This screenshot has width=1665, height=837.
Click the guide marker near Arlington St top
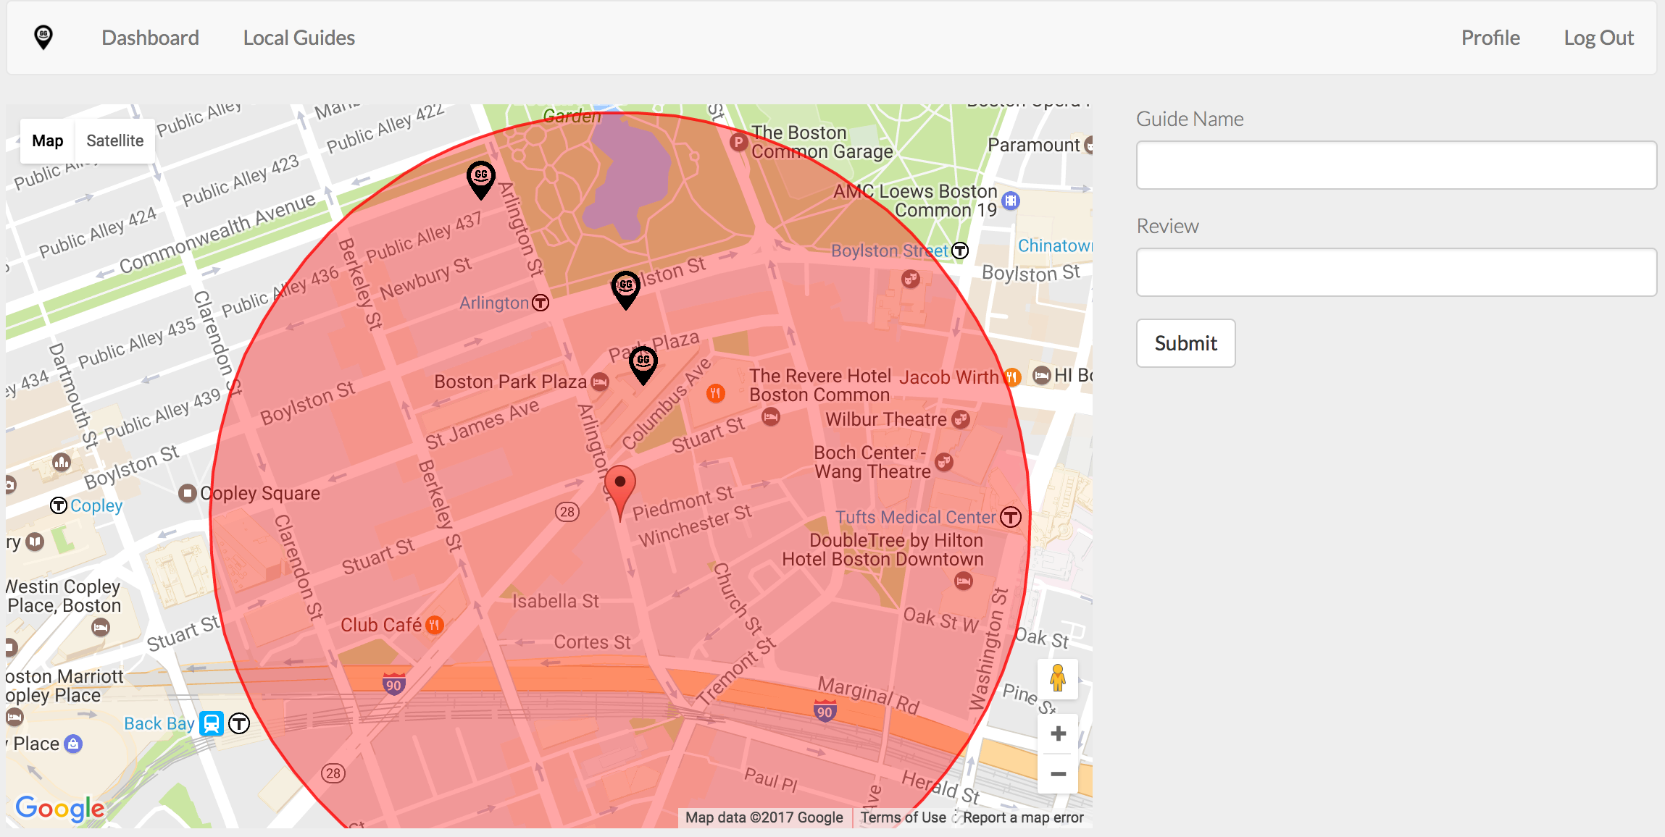[481, 178]
